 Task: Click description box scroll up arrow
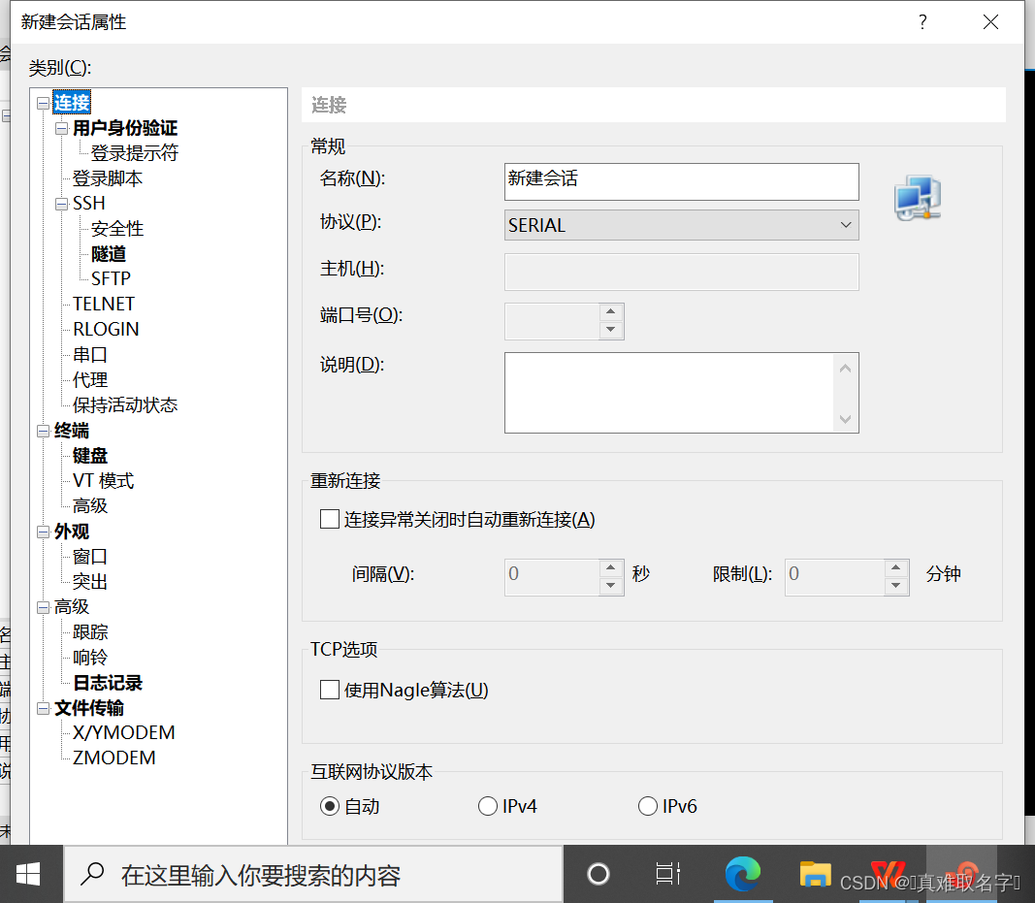[846, 369]
